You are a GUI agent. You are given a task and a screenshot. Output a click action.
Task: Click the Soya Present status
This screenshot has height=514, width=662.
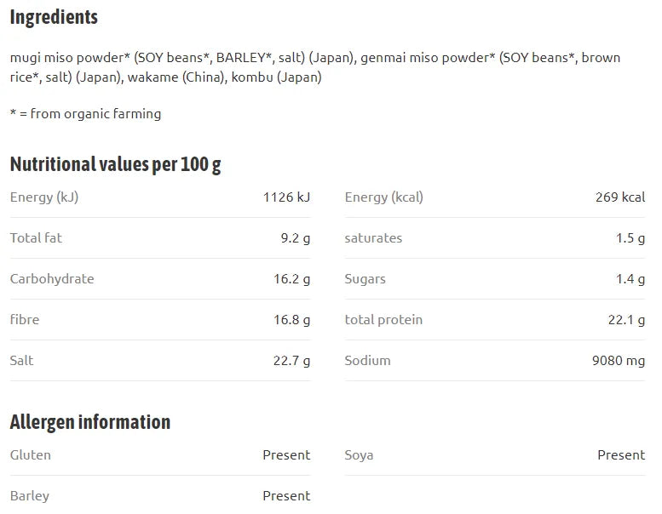(x=621, y=455)
